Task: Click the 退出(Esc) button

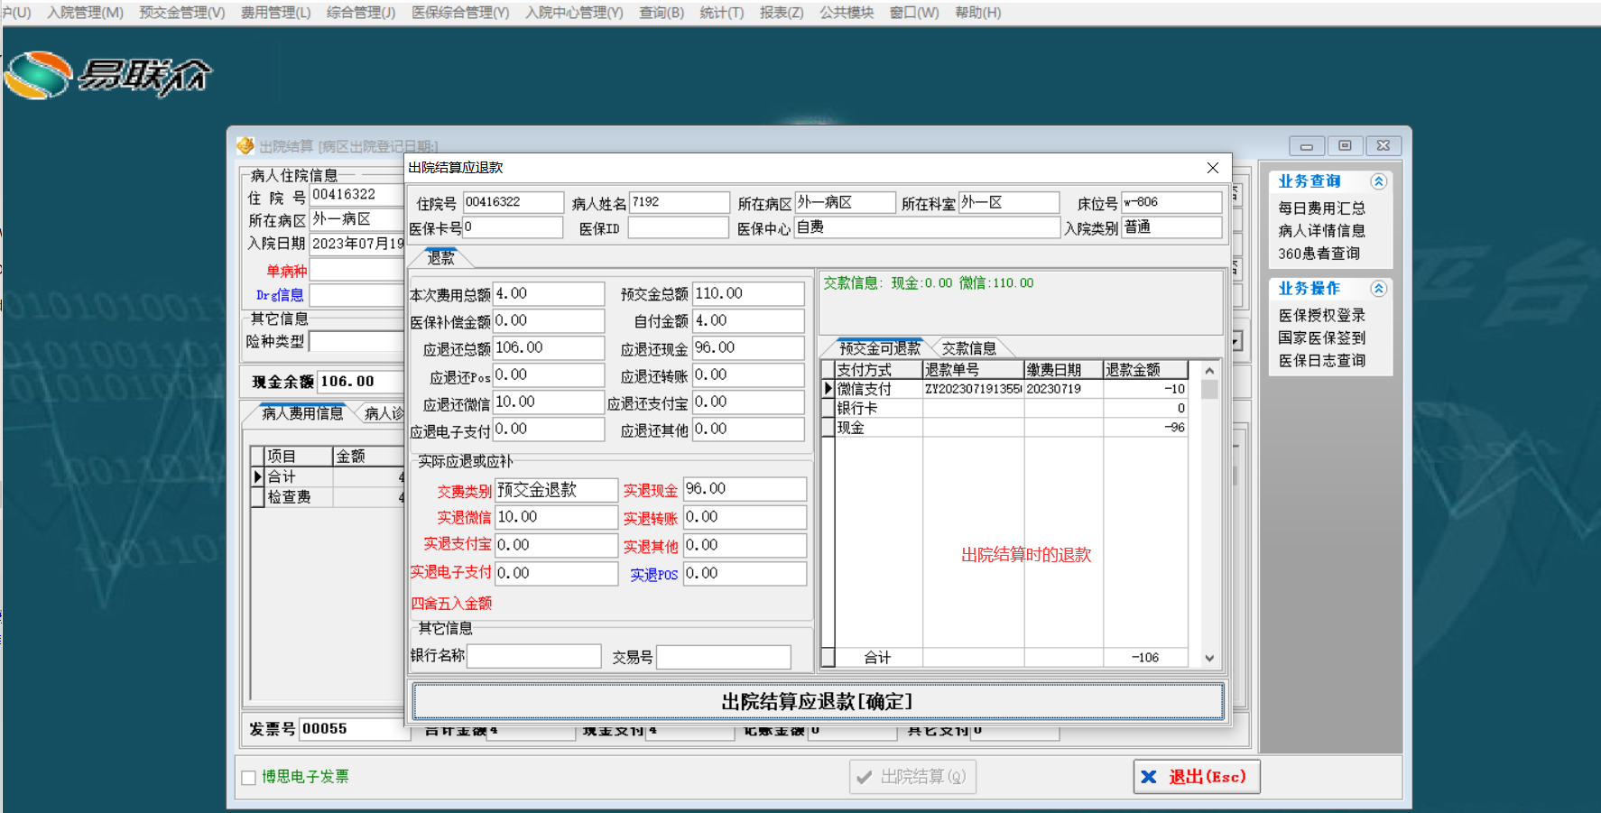Action: [x=1197, y=777]
